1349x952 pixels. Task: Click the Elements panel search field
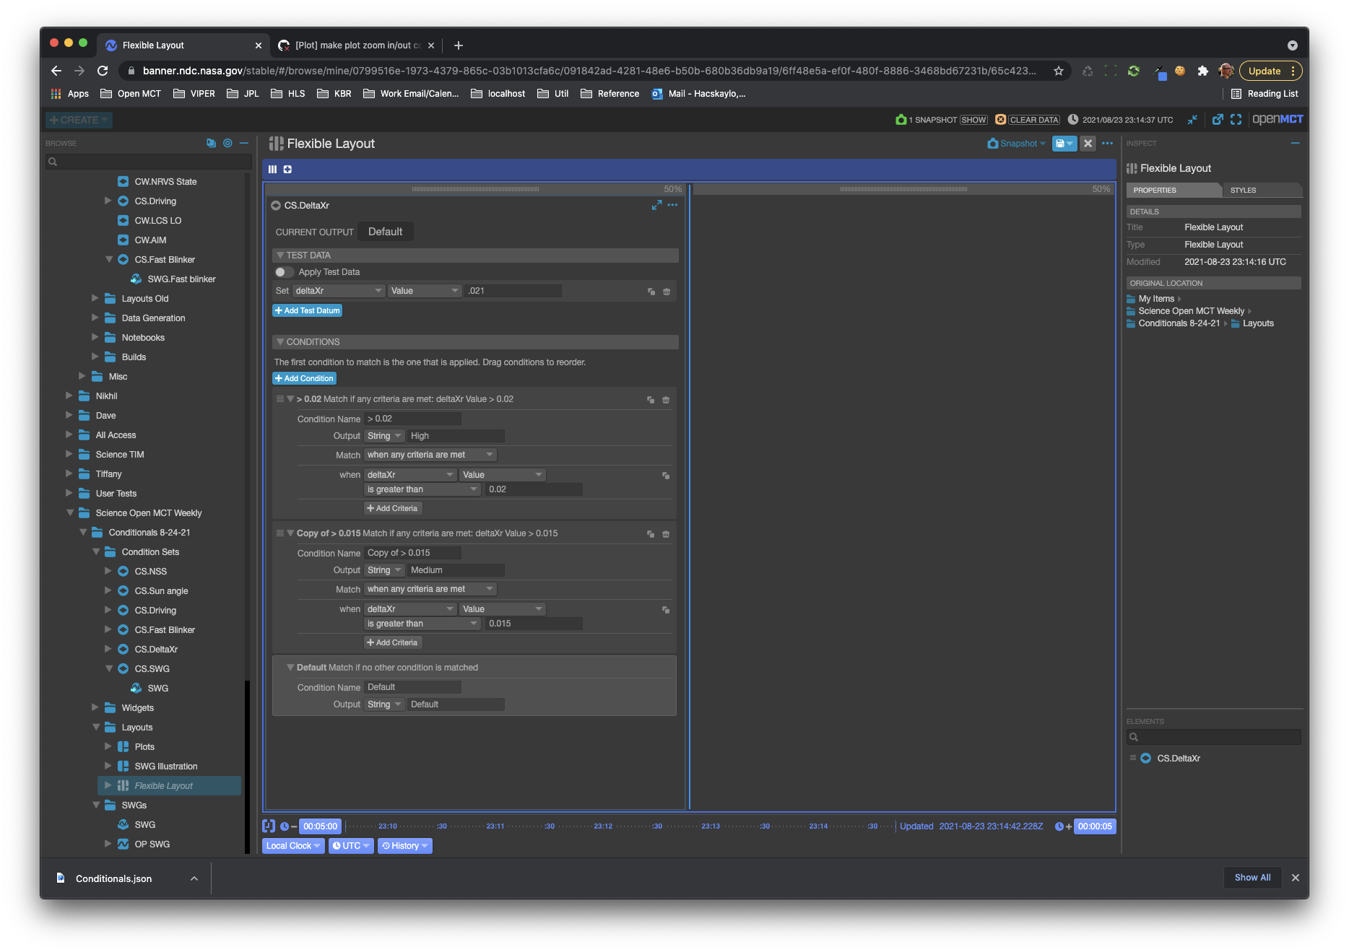tap(1214, 736)
